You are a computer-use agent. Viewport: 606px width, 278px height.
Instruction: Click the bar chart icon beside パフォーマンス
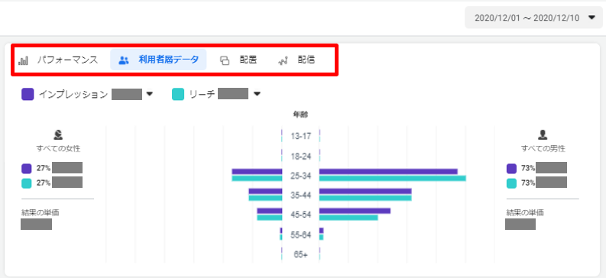[x=23, y=60]
